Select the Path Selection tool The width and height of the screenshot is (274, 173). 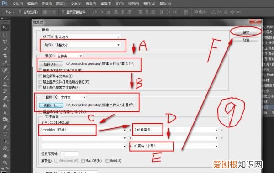point(5,141)
